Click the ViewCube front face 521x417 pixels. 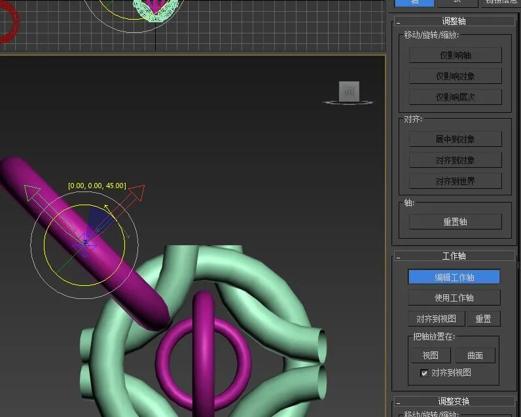[350, 91]
